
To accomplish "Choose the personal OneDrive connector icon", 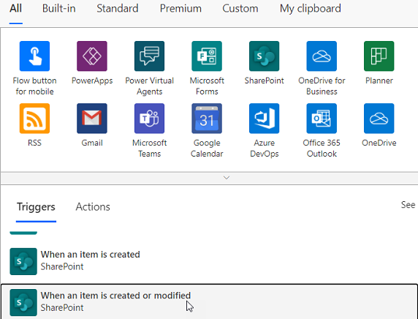I will [379, 119].
